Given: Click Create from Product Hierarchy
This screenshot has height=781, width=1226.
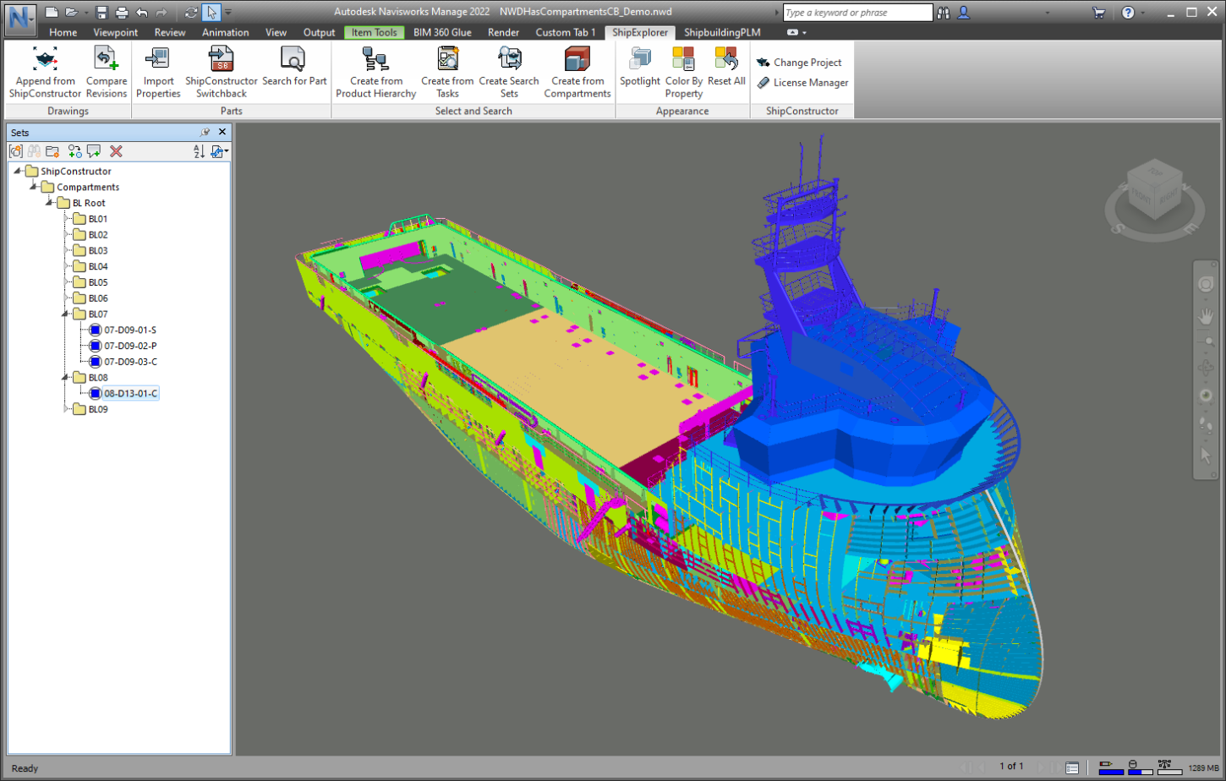Looking at the screenshot, I should (375, 71).
